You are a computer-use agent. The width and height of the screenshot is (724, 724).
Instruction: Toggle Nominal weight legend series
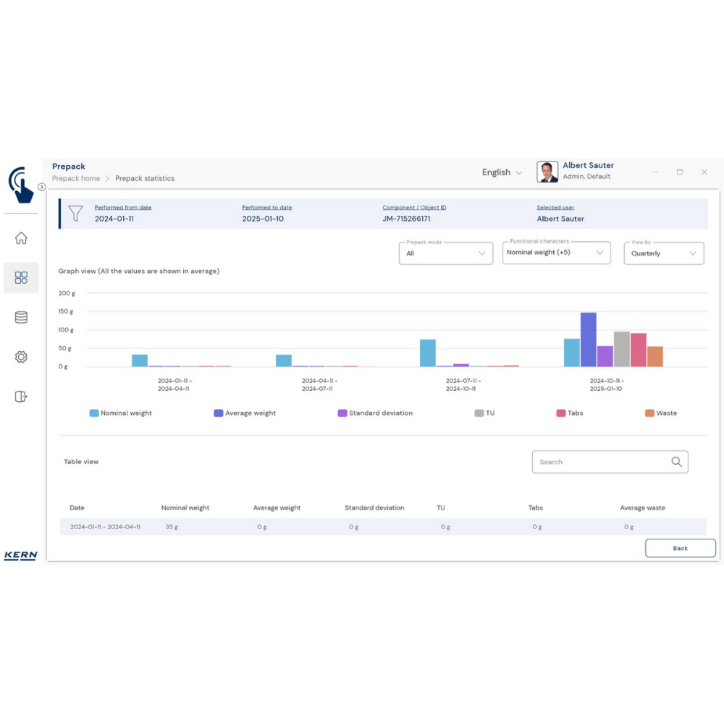click(x=120, y=413)
